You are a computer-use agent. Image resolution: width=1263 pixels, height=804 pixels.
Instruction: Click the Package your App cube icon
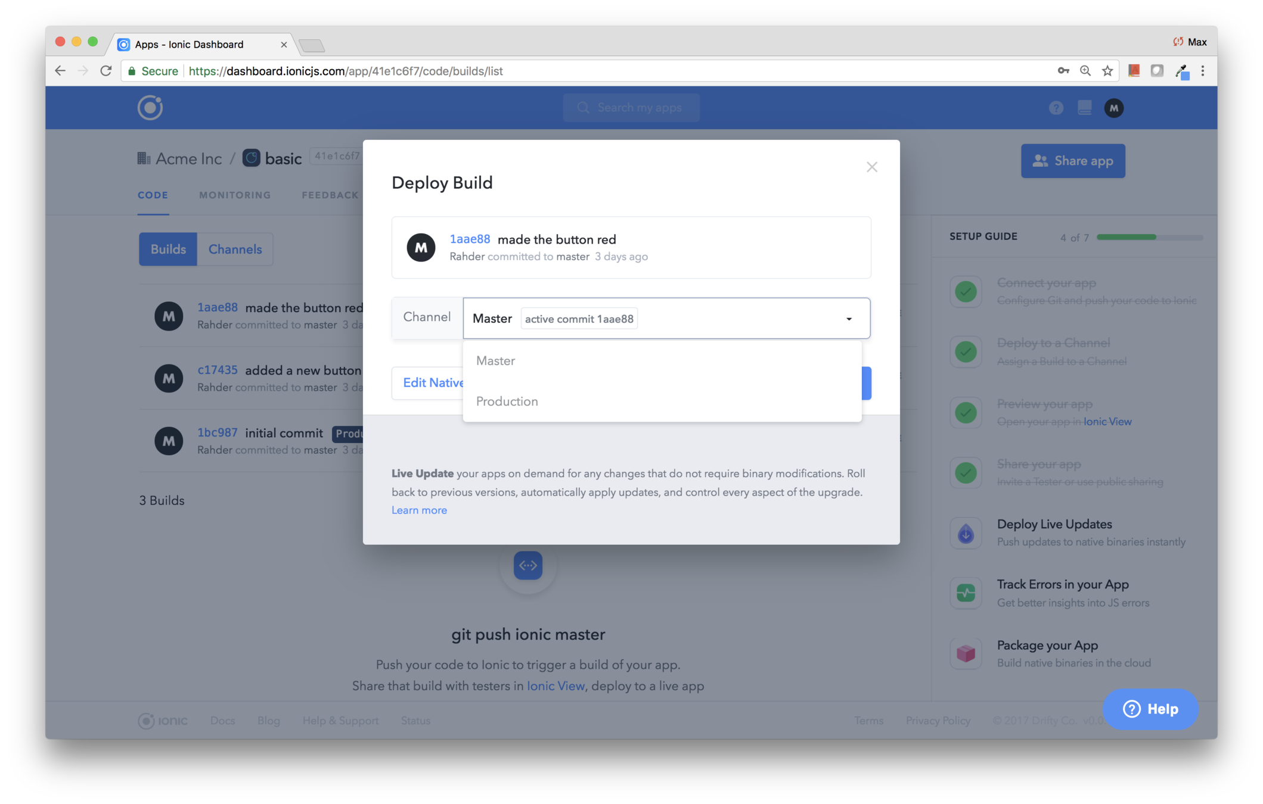[x=966, y=653]
